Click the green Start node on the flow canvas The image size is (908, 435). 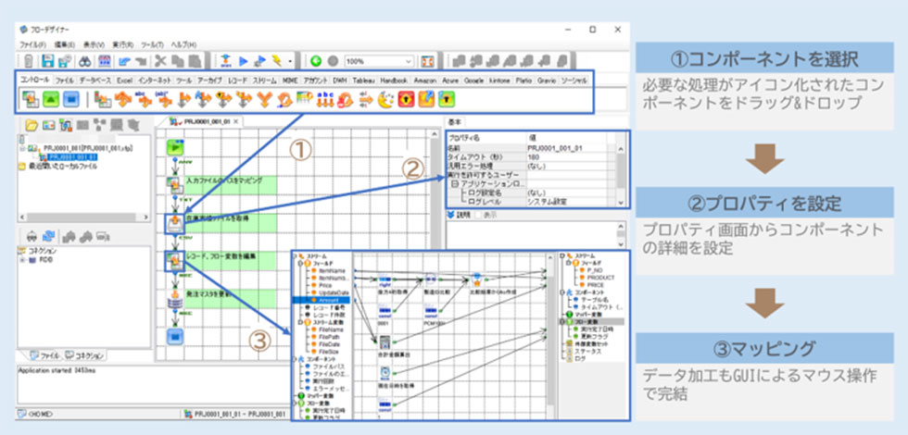175,147
